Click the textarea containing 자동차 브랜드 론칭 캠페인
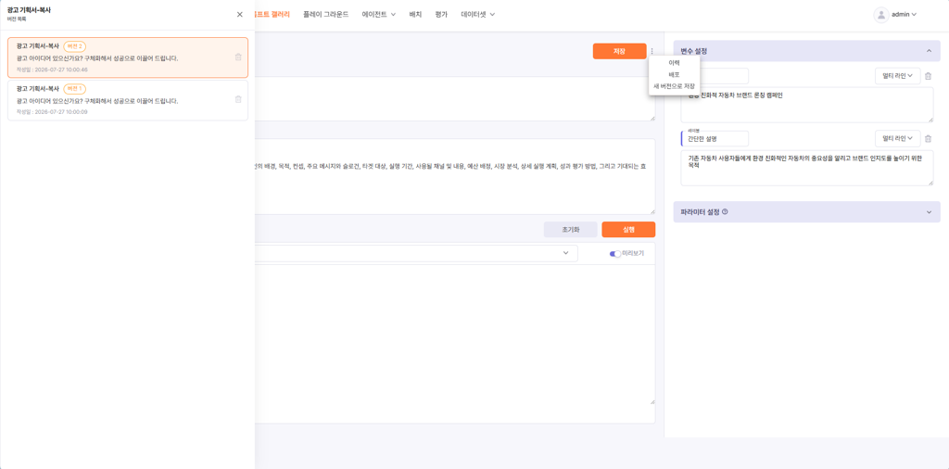 pos(807,104)
